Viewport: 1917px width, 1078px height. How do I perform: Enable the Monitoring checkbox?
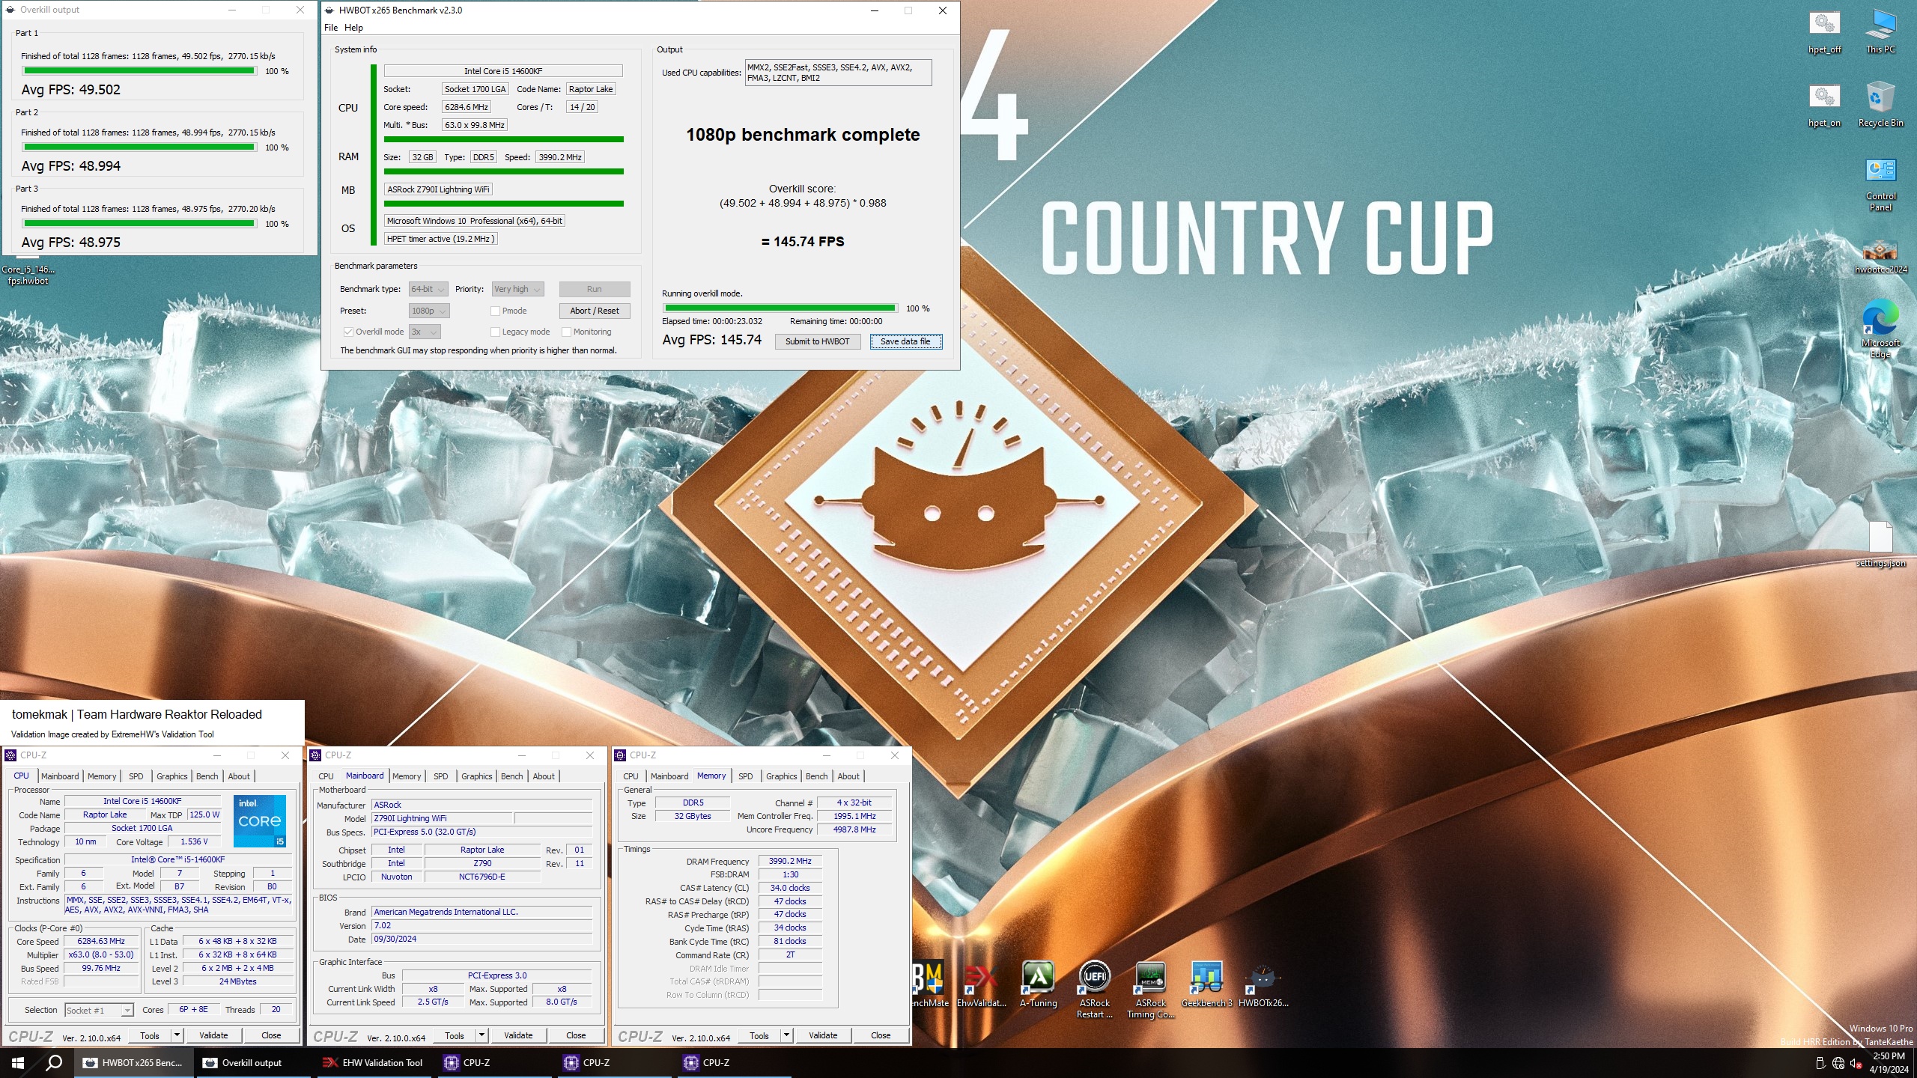566,332
